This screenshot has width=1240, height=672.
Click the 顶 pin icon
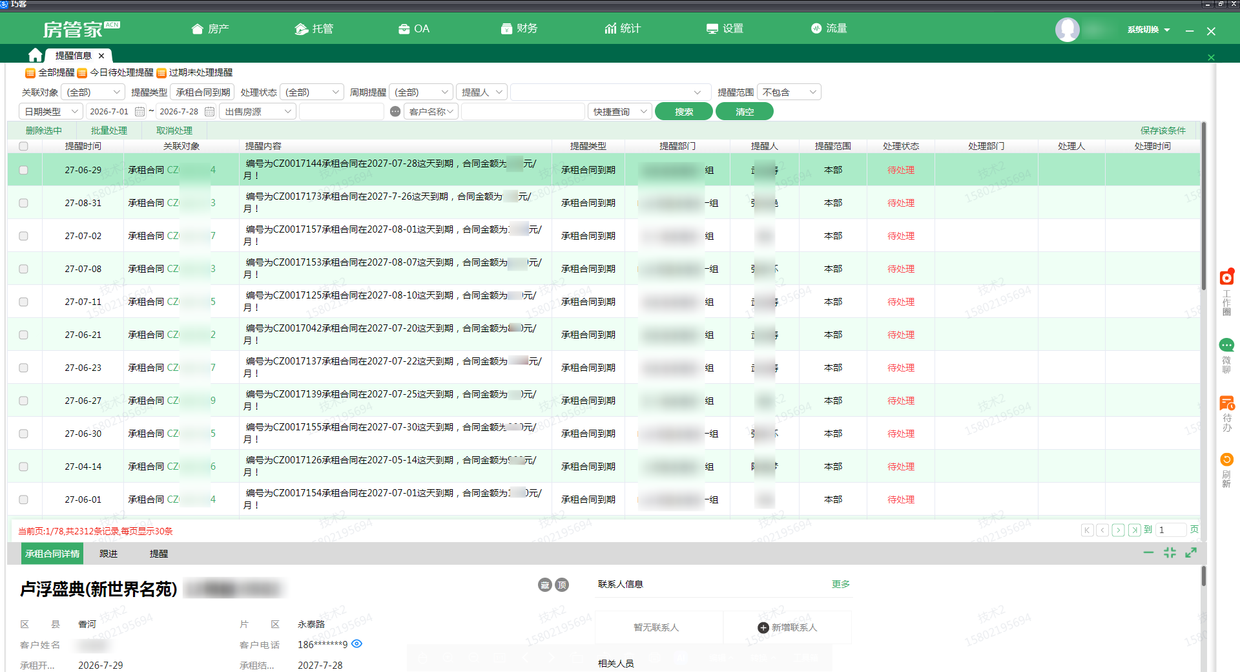(x=562, y=585)
